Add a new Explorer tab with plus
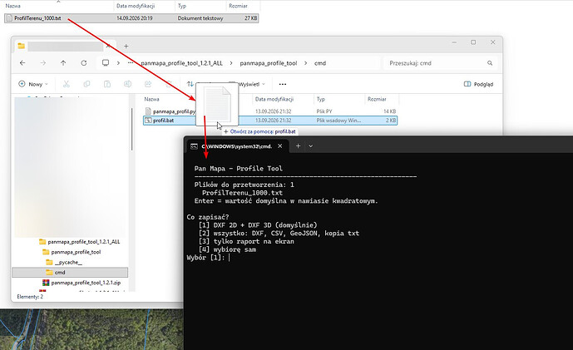 pyautogui.click(x=126, y=46)
